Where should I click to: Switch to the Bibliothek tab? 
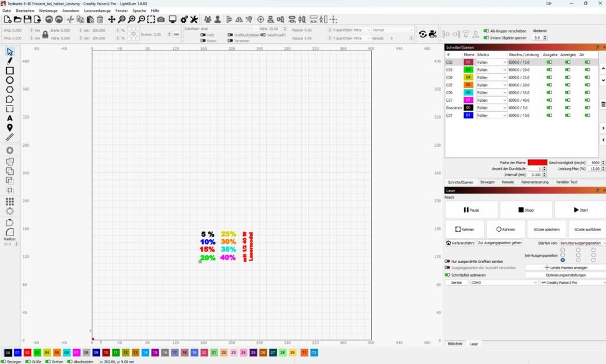455,343
